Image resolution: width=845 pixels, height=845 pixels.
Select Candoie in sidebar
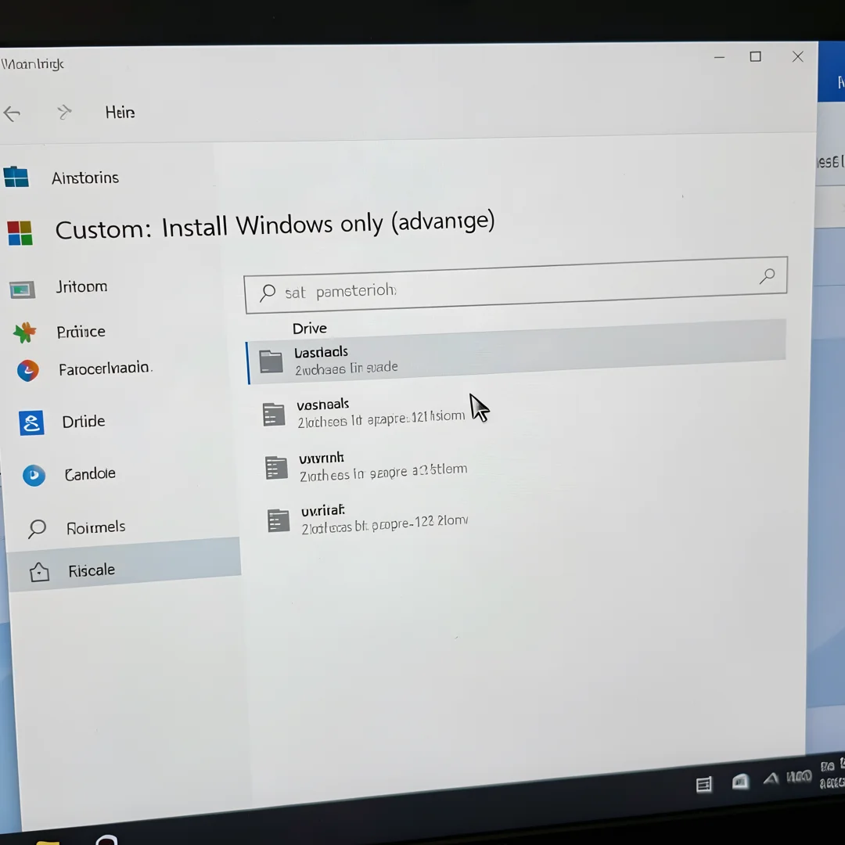point(90,473)
